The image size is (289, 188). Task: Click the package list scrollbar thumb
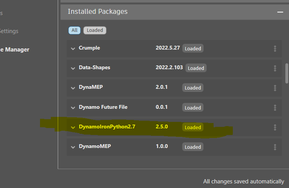287,73
